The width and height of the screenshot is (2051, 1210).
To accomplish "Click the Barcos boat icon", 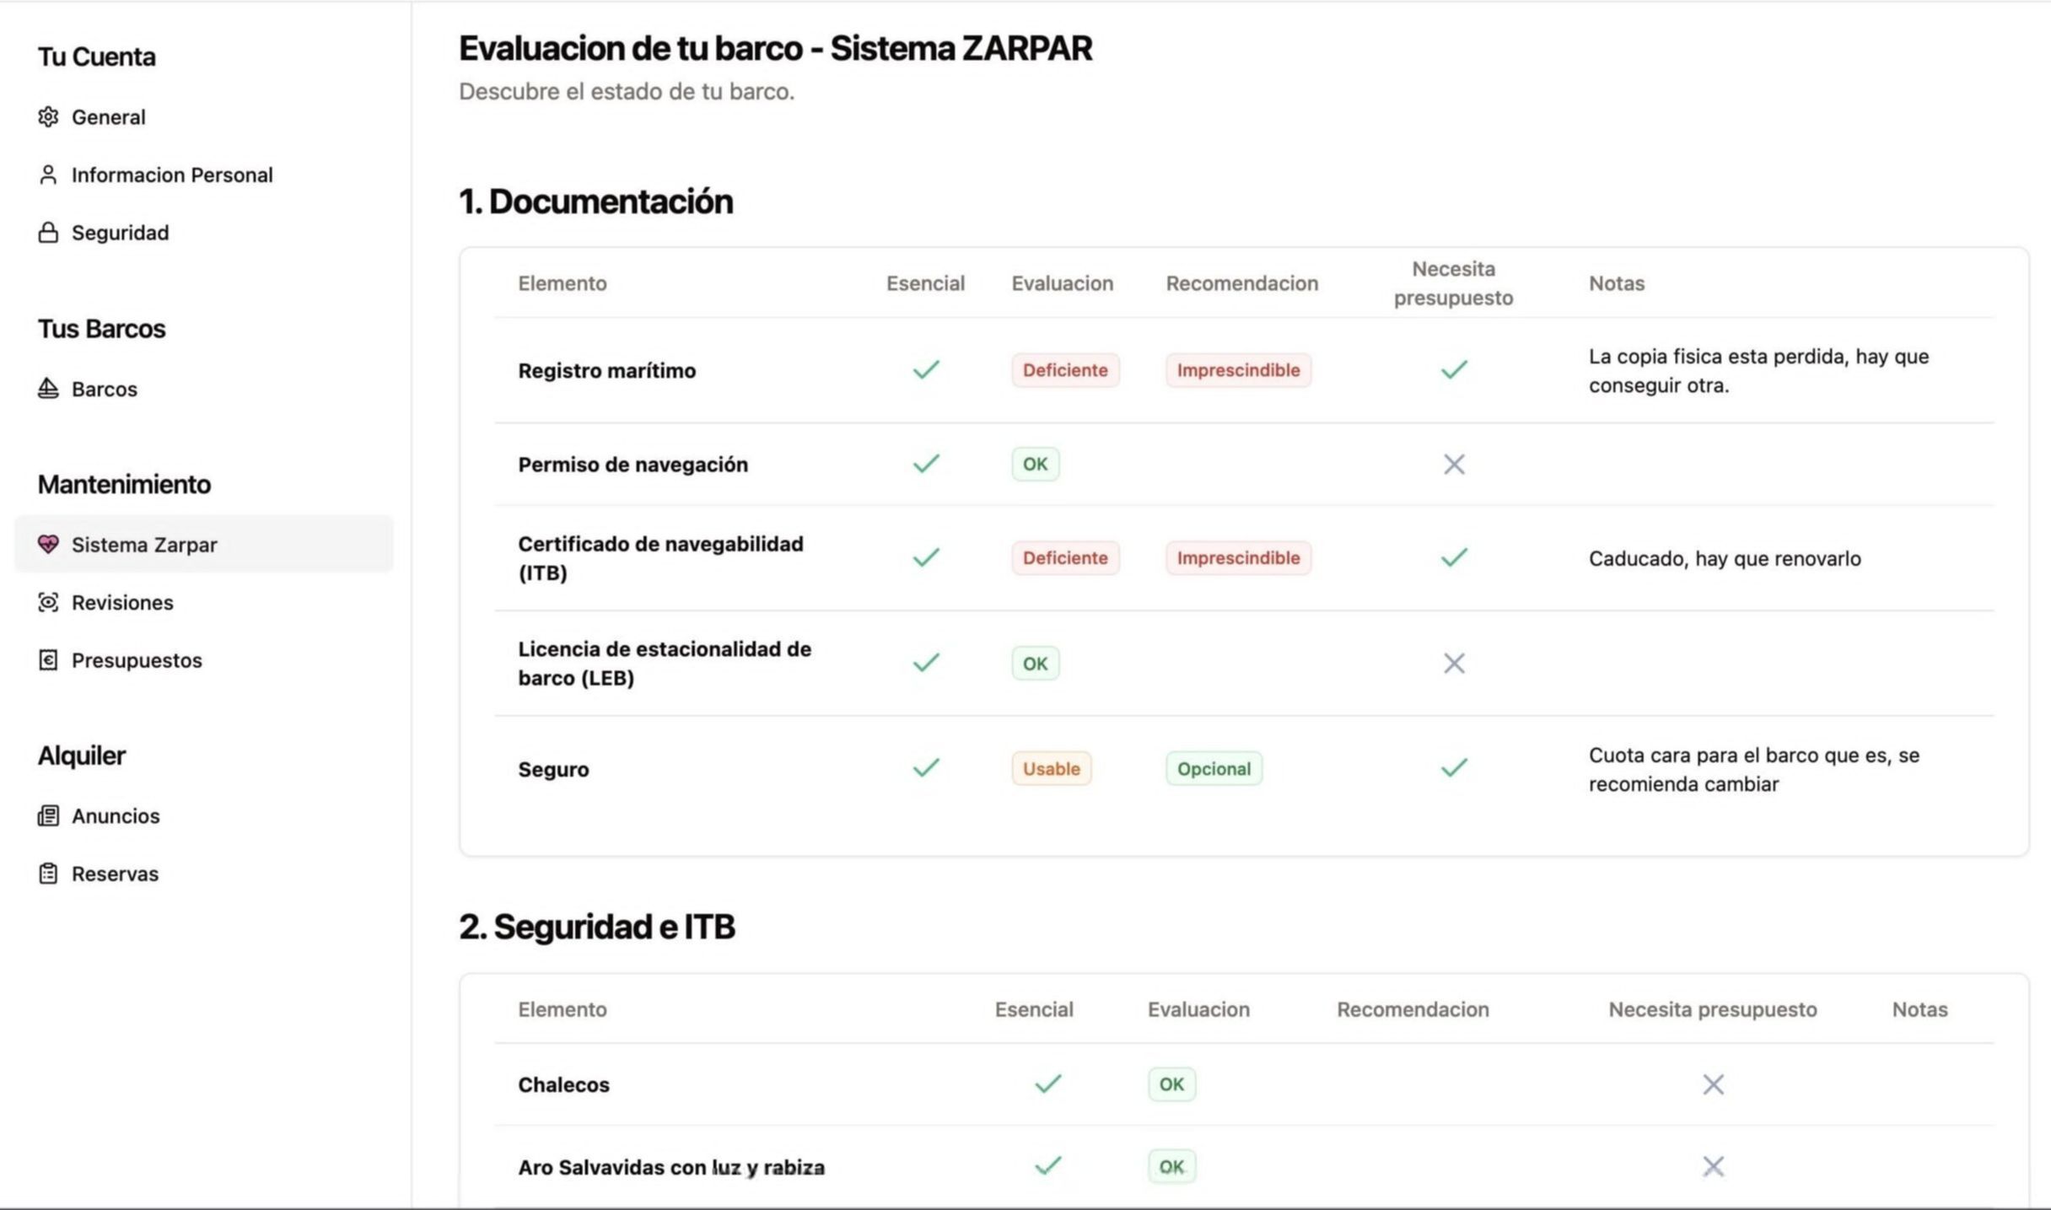I will pyautogui.click(x=48, y=389).
